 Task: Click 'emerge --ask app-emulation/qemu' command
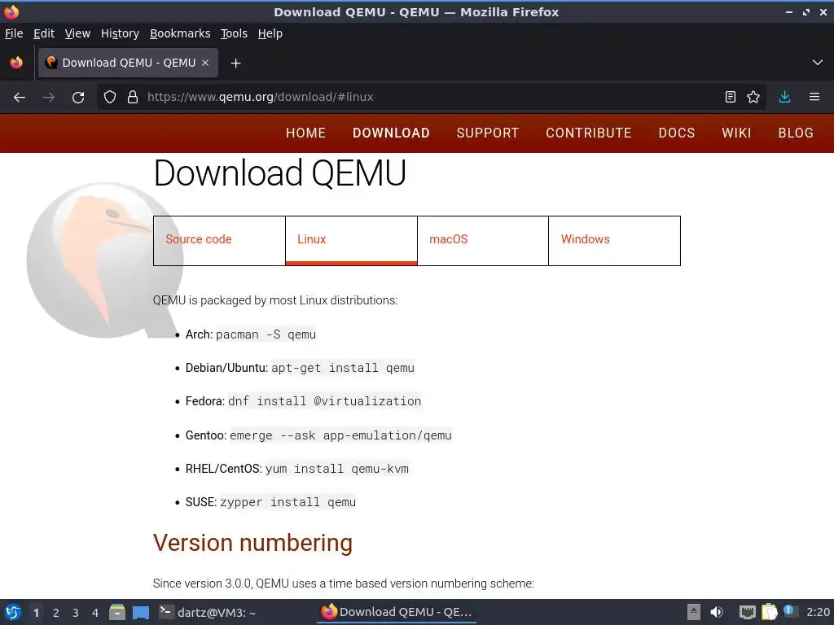tap(340, 435)
